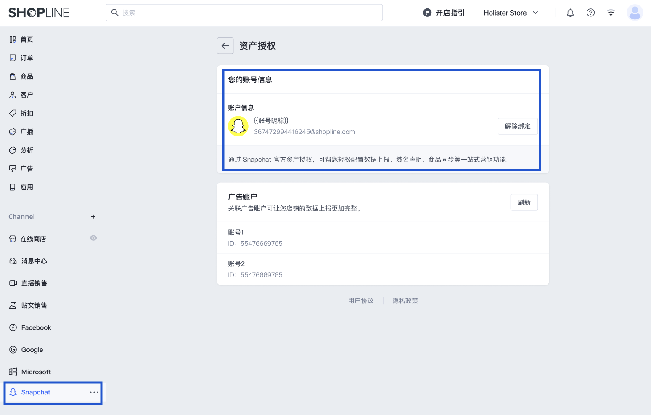
Task: Click the 您的账号信息 heading
Action: tap(250, 80)
